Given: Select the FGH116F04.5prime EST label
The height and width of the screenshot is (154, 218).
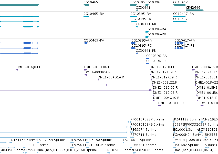Looking at the screenshot, I should point(101,145).
